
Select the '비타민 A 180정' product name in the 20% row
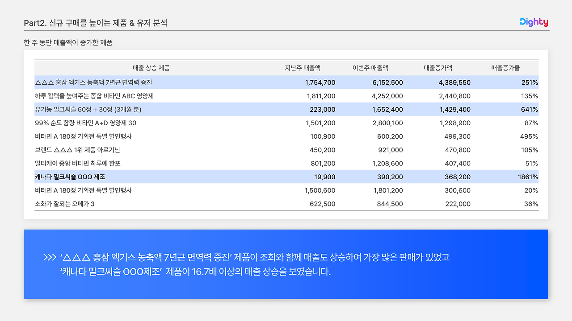(84, 190)
